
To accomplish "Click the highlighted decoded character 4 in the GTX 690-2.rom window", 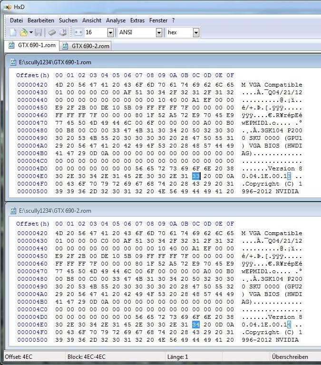I will point(289,325).
